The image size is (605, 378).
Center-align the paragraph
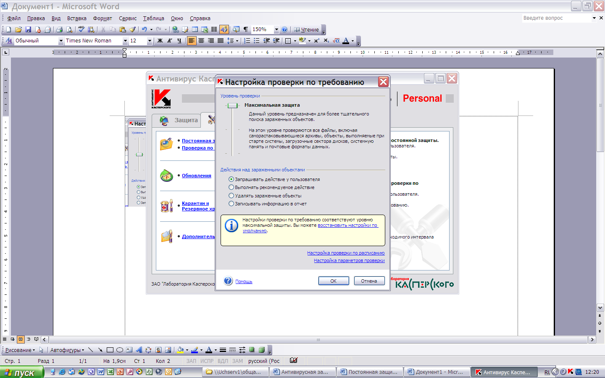201,41
